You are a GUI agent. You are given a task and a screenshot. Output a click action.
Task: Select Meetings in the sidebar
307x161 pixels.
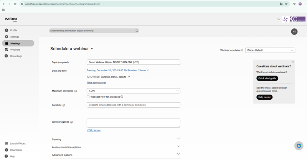[18, 43]
